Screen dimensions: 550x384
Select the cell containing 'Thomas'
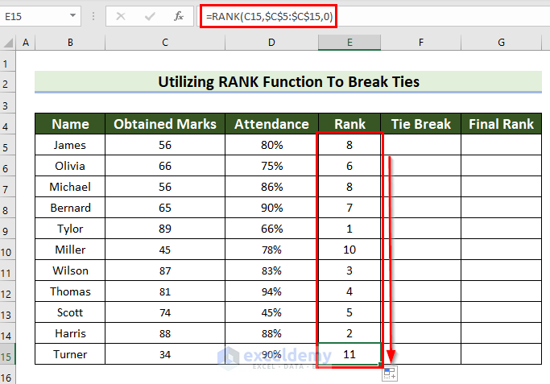point(70,291)
